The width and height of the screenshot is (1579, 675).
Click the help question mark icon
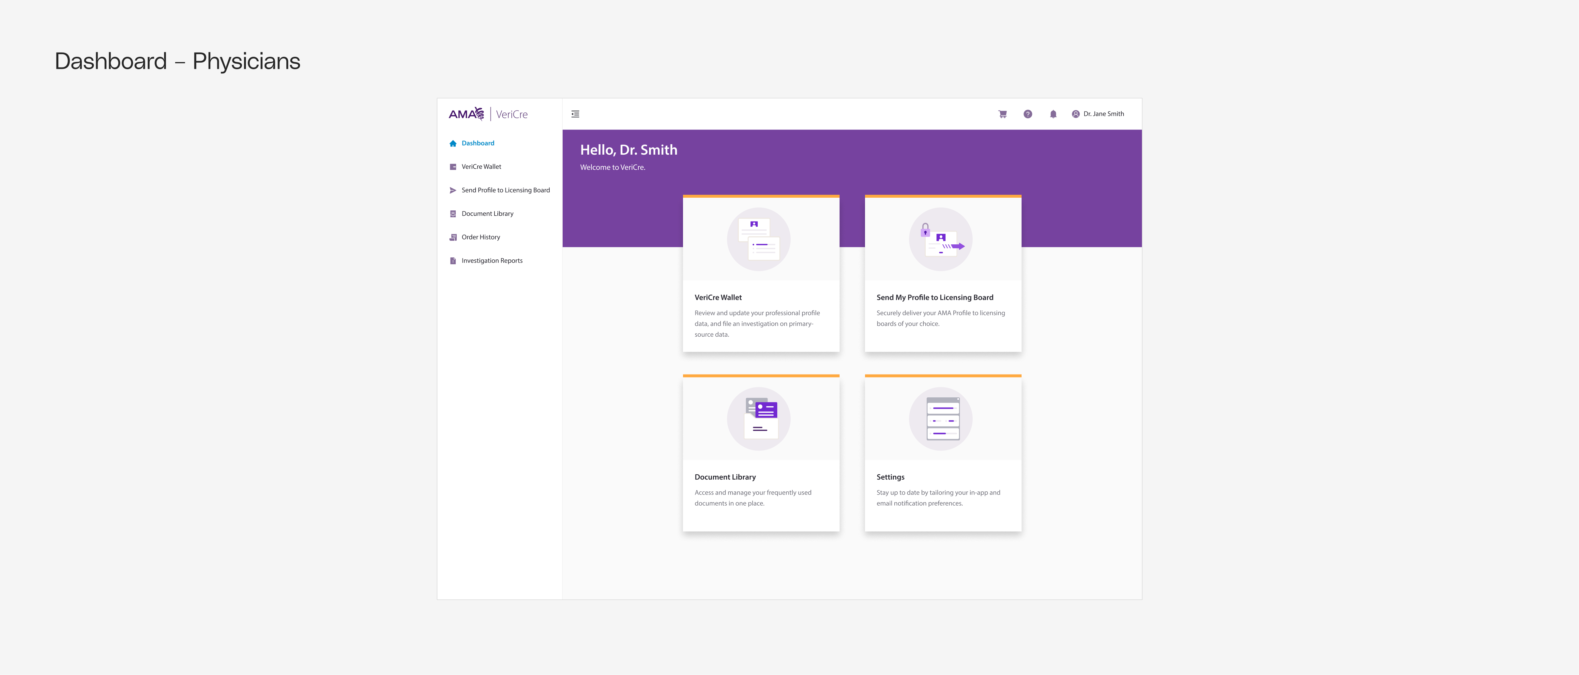1027,114
